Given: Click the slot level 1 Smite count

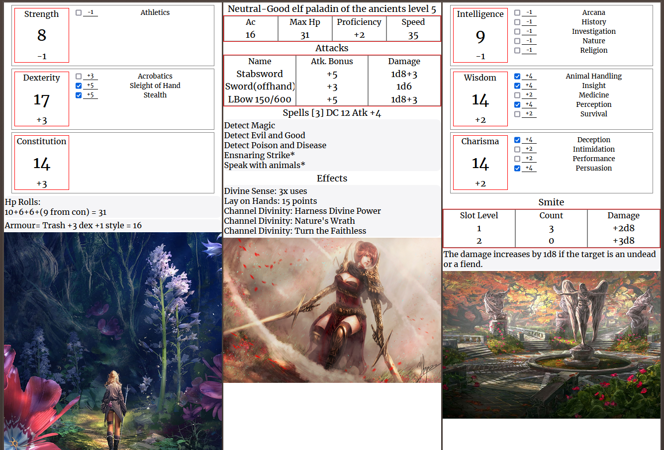Looking at the screenshot, I should coord(551,229).
